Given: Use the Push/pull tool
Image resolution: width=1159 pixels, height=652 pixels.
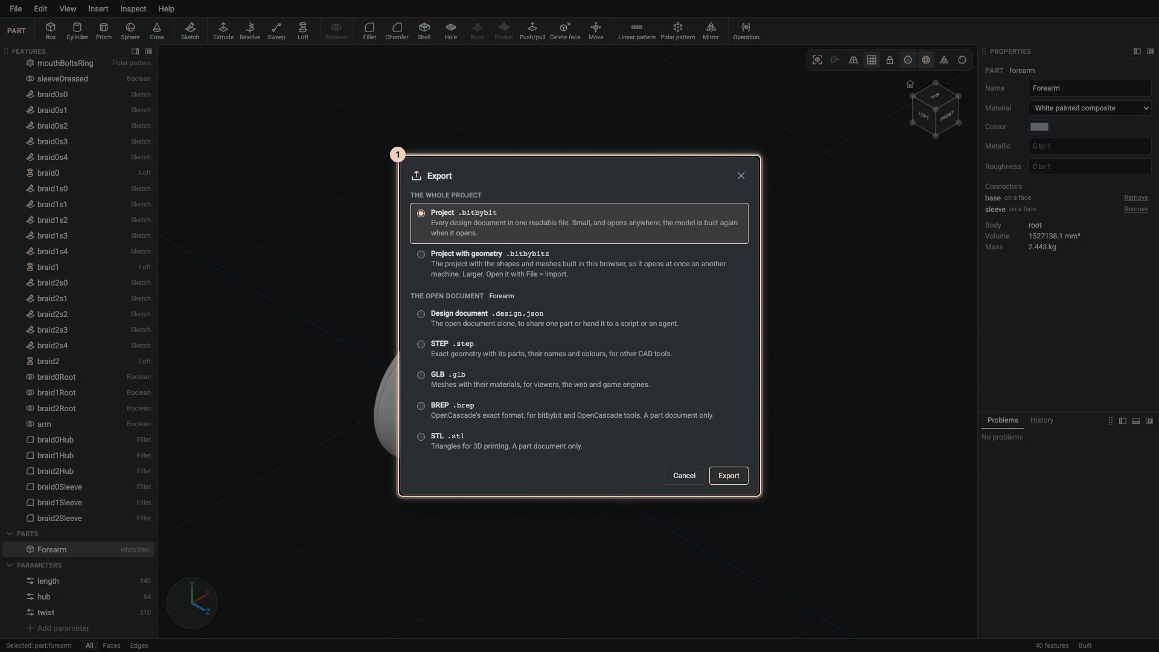Looking at the screenshot, I should coord(532,31).
